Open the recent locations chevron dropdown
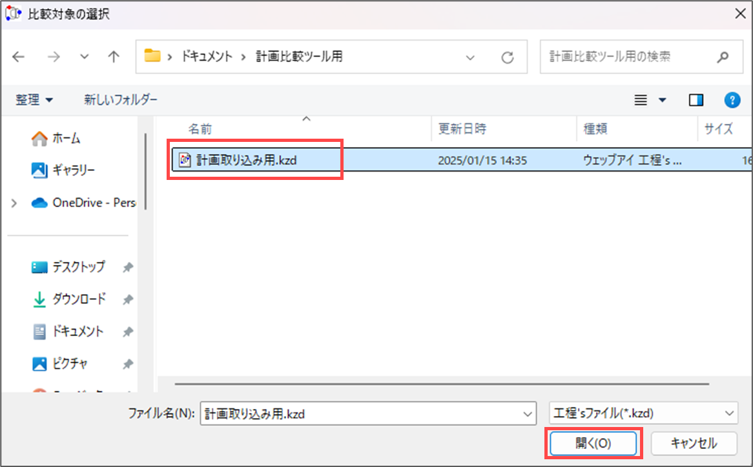Image resolution: width=753 pixels, height=467 pixels. coord(84,57)
